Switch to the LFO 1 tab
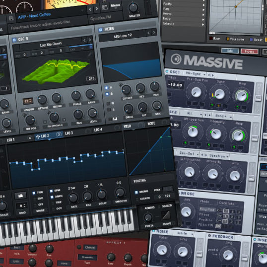The image size is (267, 267). tap(10, 140)
